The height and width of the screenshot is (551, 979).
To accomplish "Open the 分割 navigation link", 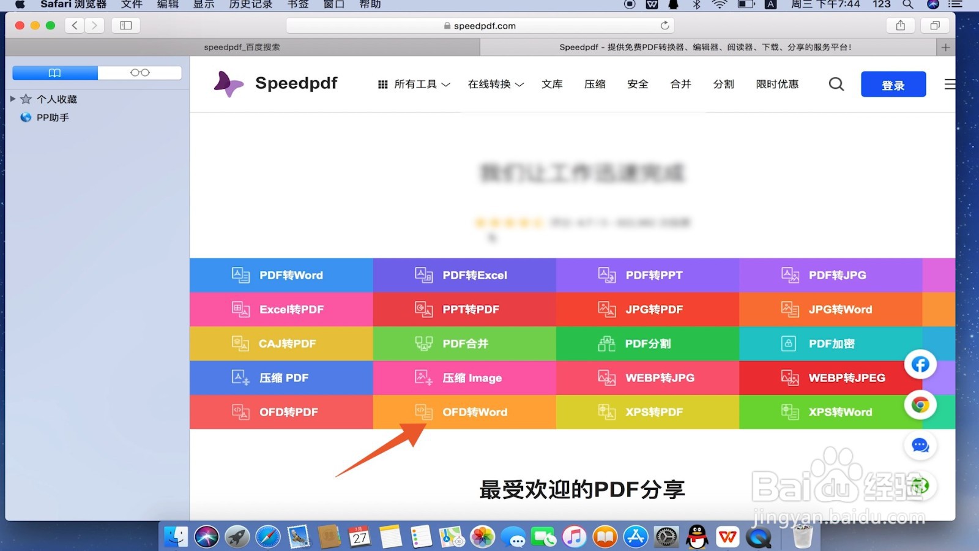I will (x=723, y=84).
